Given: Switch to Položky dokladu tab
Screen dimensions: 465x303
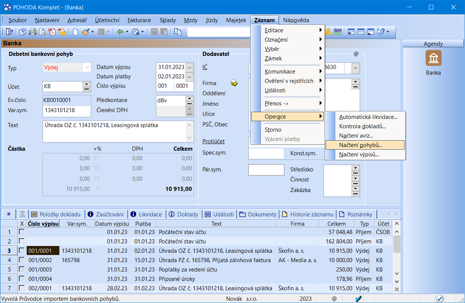Looking at the screenshot, I should click(56, 214).
